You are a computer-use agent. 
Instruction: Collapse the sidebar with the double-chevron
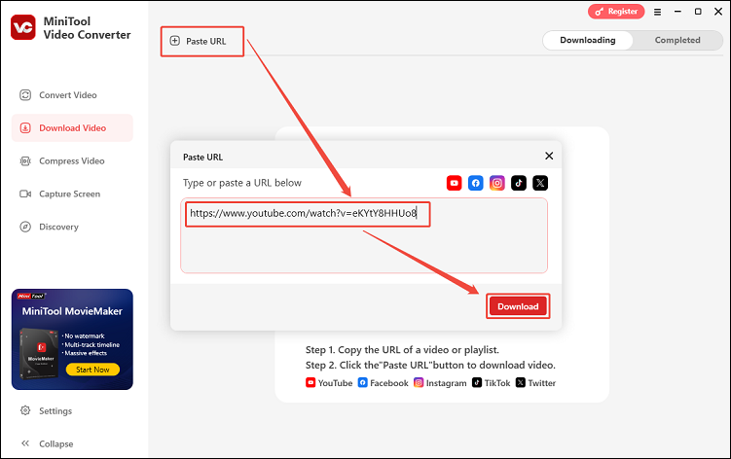point(25,443)
